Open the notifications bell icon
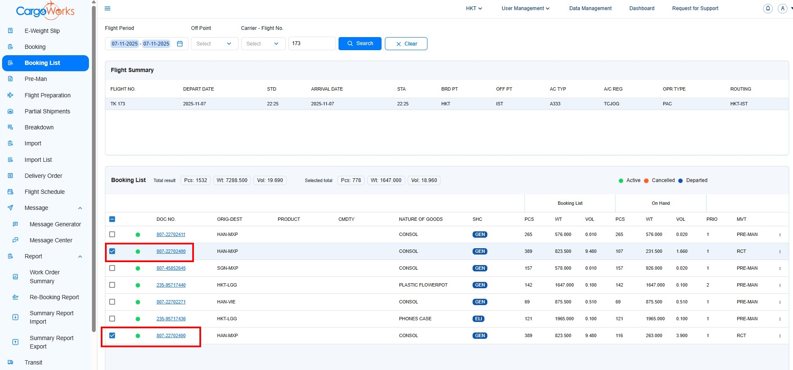This screenshot has height=370, width=793. coord(768,8)
